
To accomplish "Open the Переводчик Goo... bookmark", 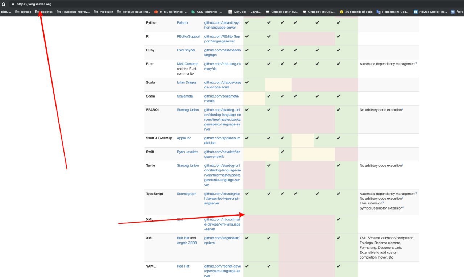I will [x=393, y=12].
